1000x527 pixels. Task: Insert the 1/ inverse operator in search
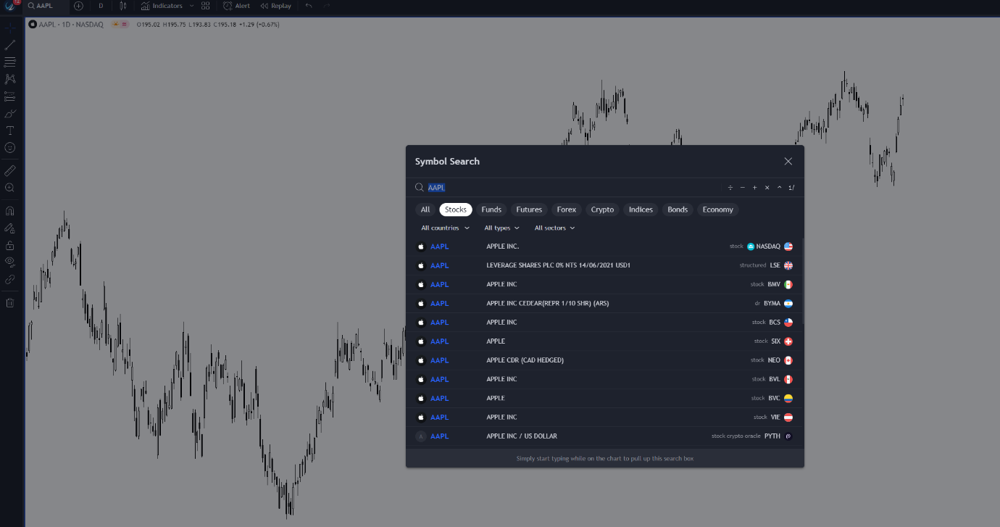(791, 188)
